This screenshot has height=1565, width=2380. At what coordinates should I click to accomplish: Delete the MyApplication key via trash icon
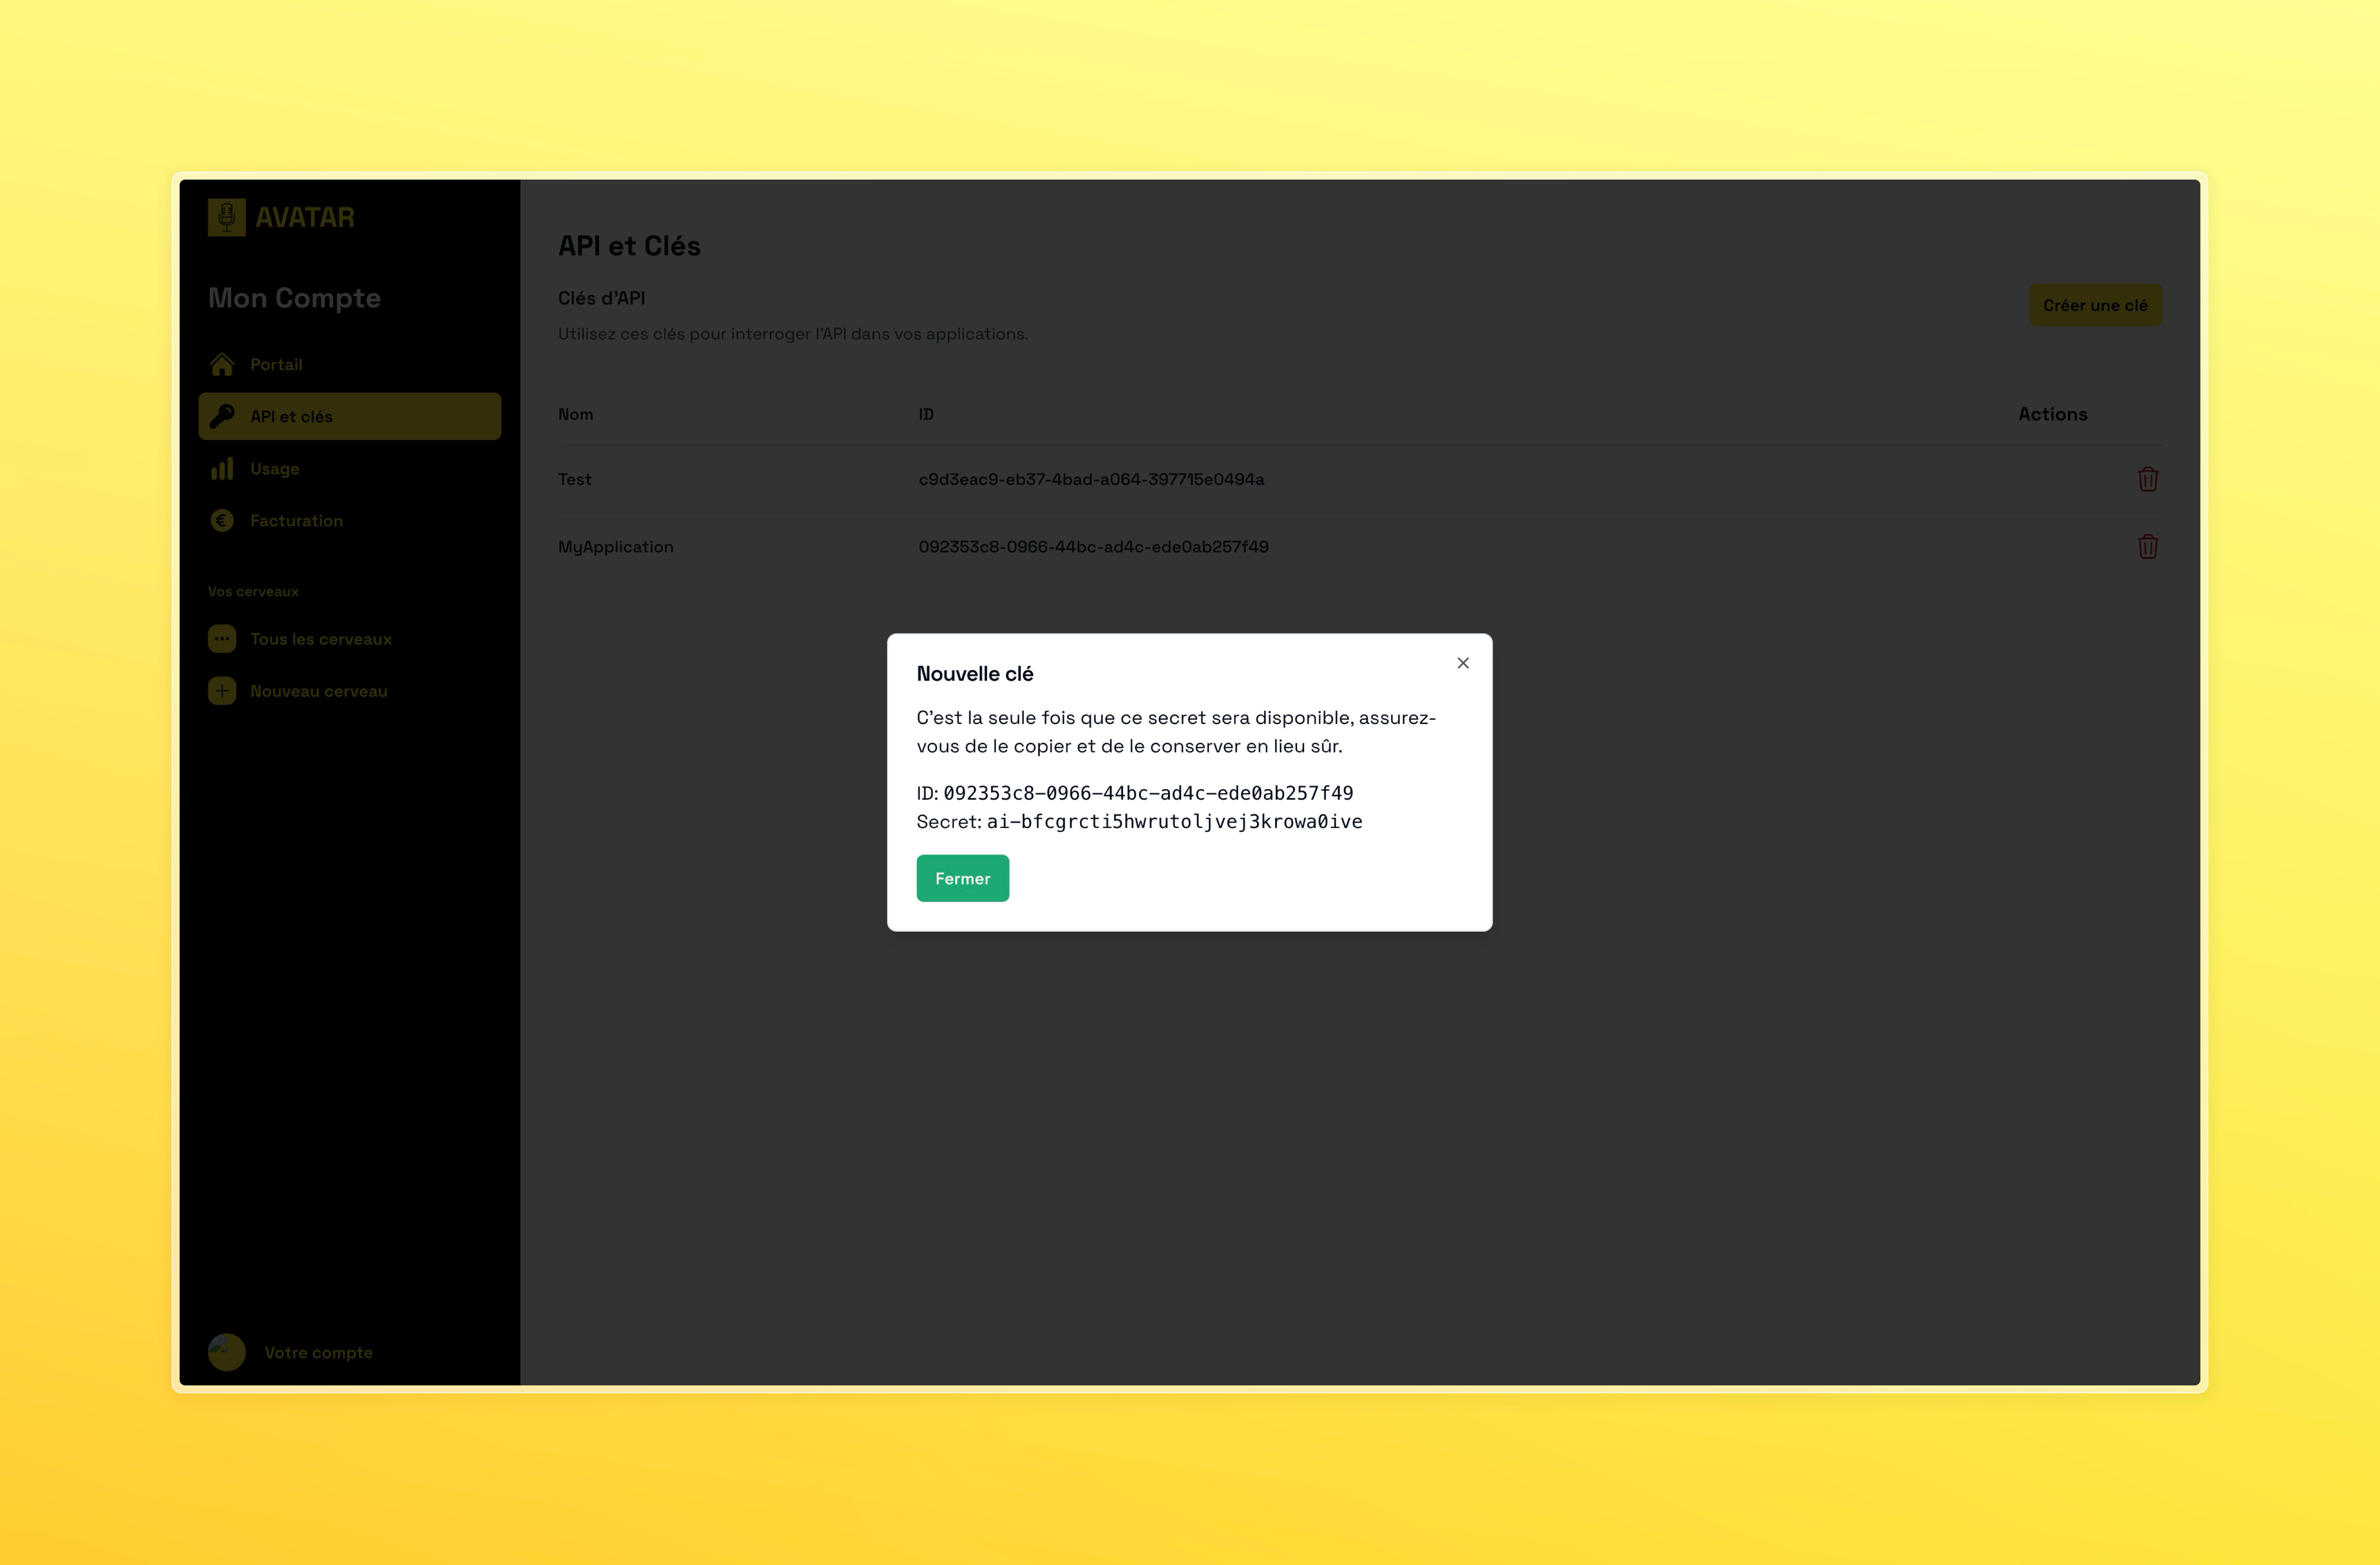[x=2148, y=547]
